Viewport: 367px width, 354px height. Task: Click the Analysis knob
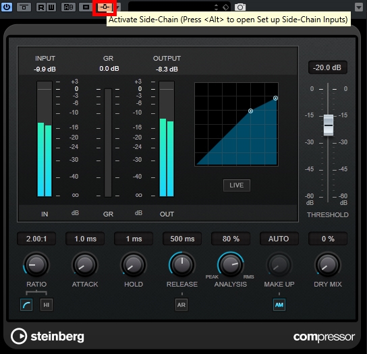(x=231, y=265)
